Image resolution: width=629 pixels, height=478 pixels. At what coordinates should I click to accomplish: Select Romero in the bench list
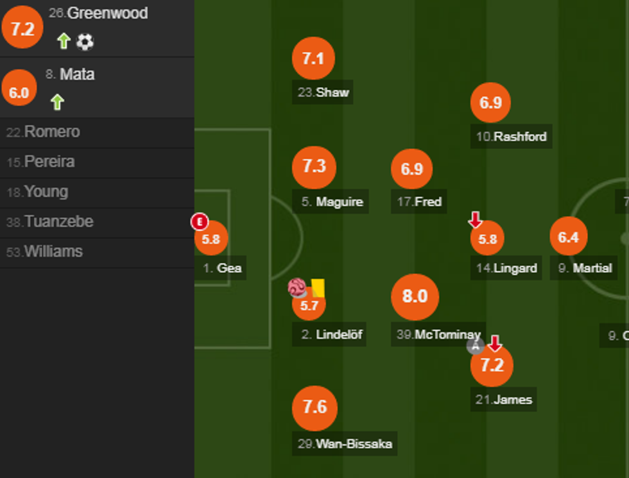click(52, 132)
